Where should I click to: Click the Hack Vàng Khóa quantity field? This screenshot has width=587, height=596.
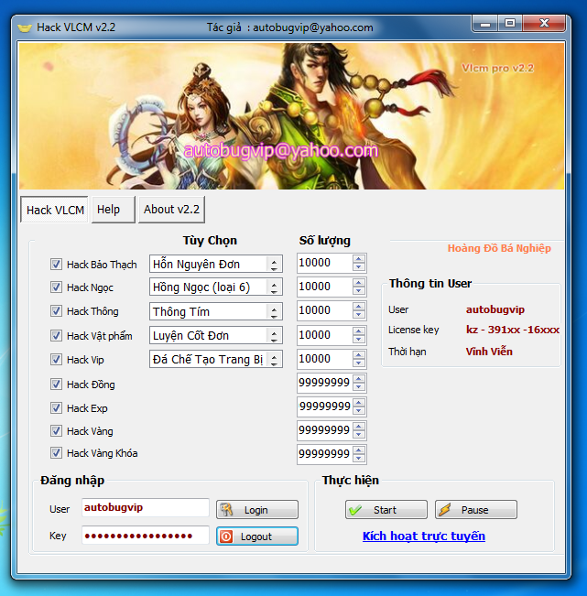[325, 454]
